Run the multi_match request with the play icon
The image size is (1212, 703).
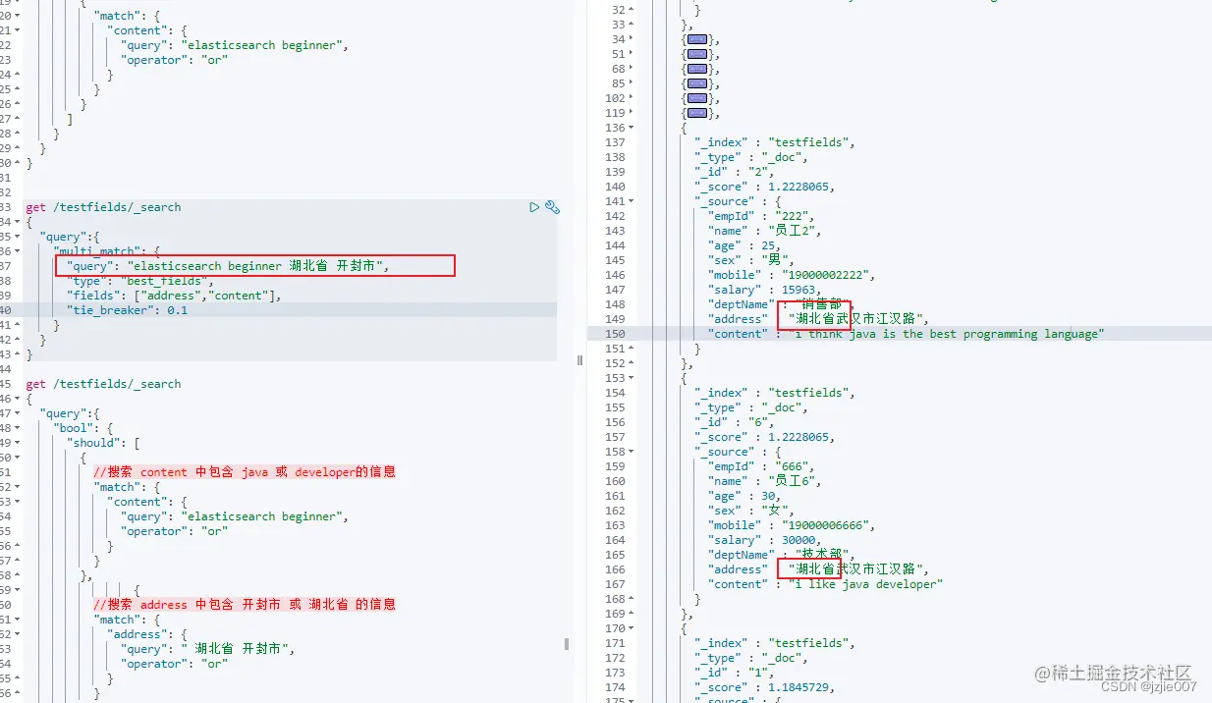(534, 207)
